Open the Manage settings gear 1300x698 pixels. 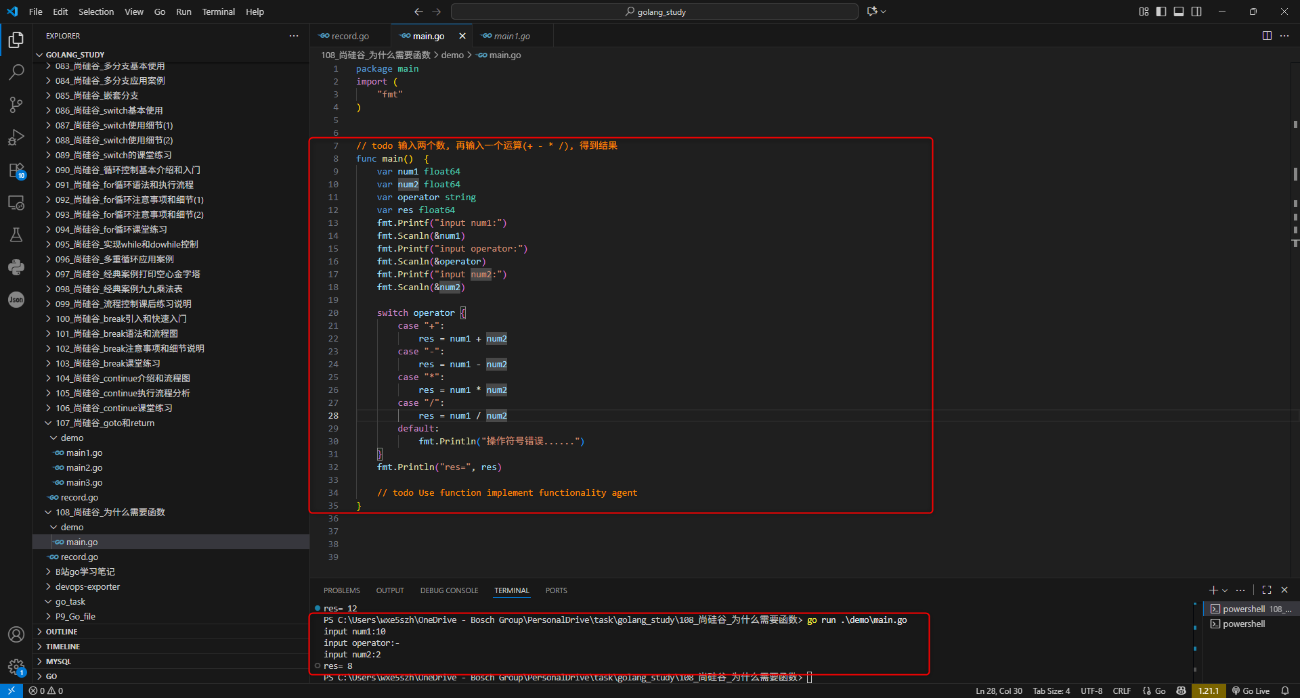pyautogui.click(x=16, y=667)
